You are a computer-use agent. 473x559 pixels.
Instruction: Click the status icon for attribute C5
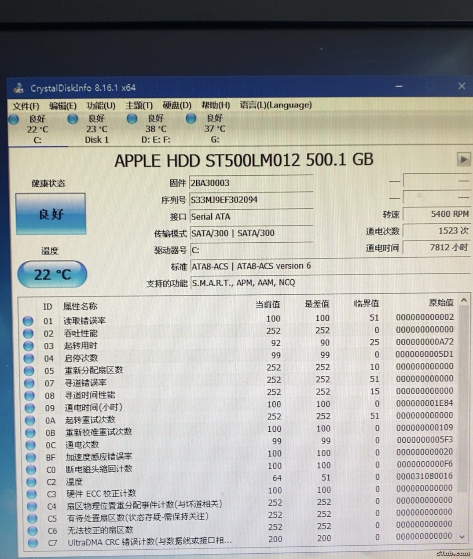click(32, 518)
